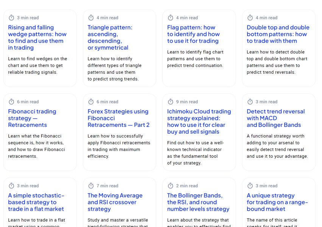Click the stopwatch icon on the Moving Average and RSI card
This screenshot has width=322, height=227.
coord(91,186)
